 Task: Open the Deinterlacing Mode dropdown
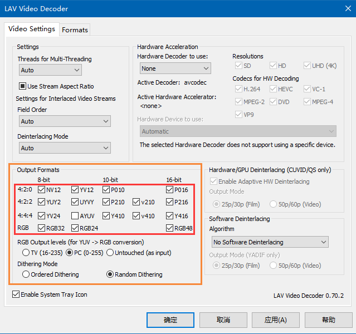click(x=64, y=148)
